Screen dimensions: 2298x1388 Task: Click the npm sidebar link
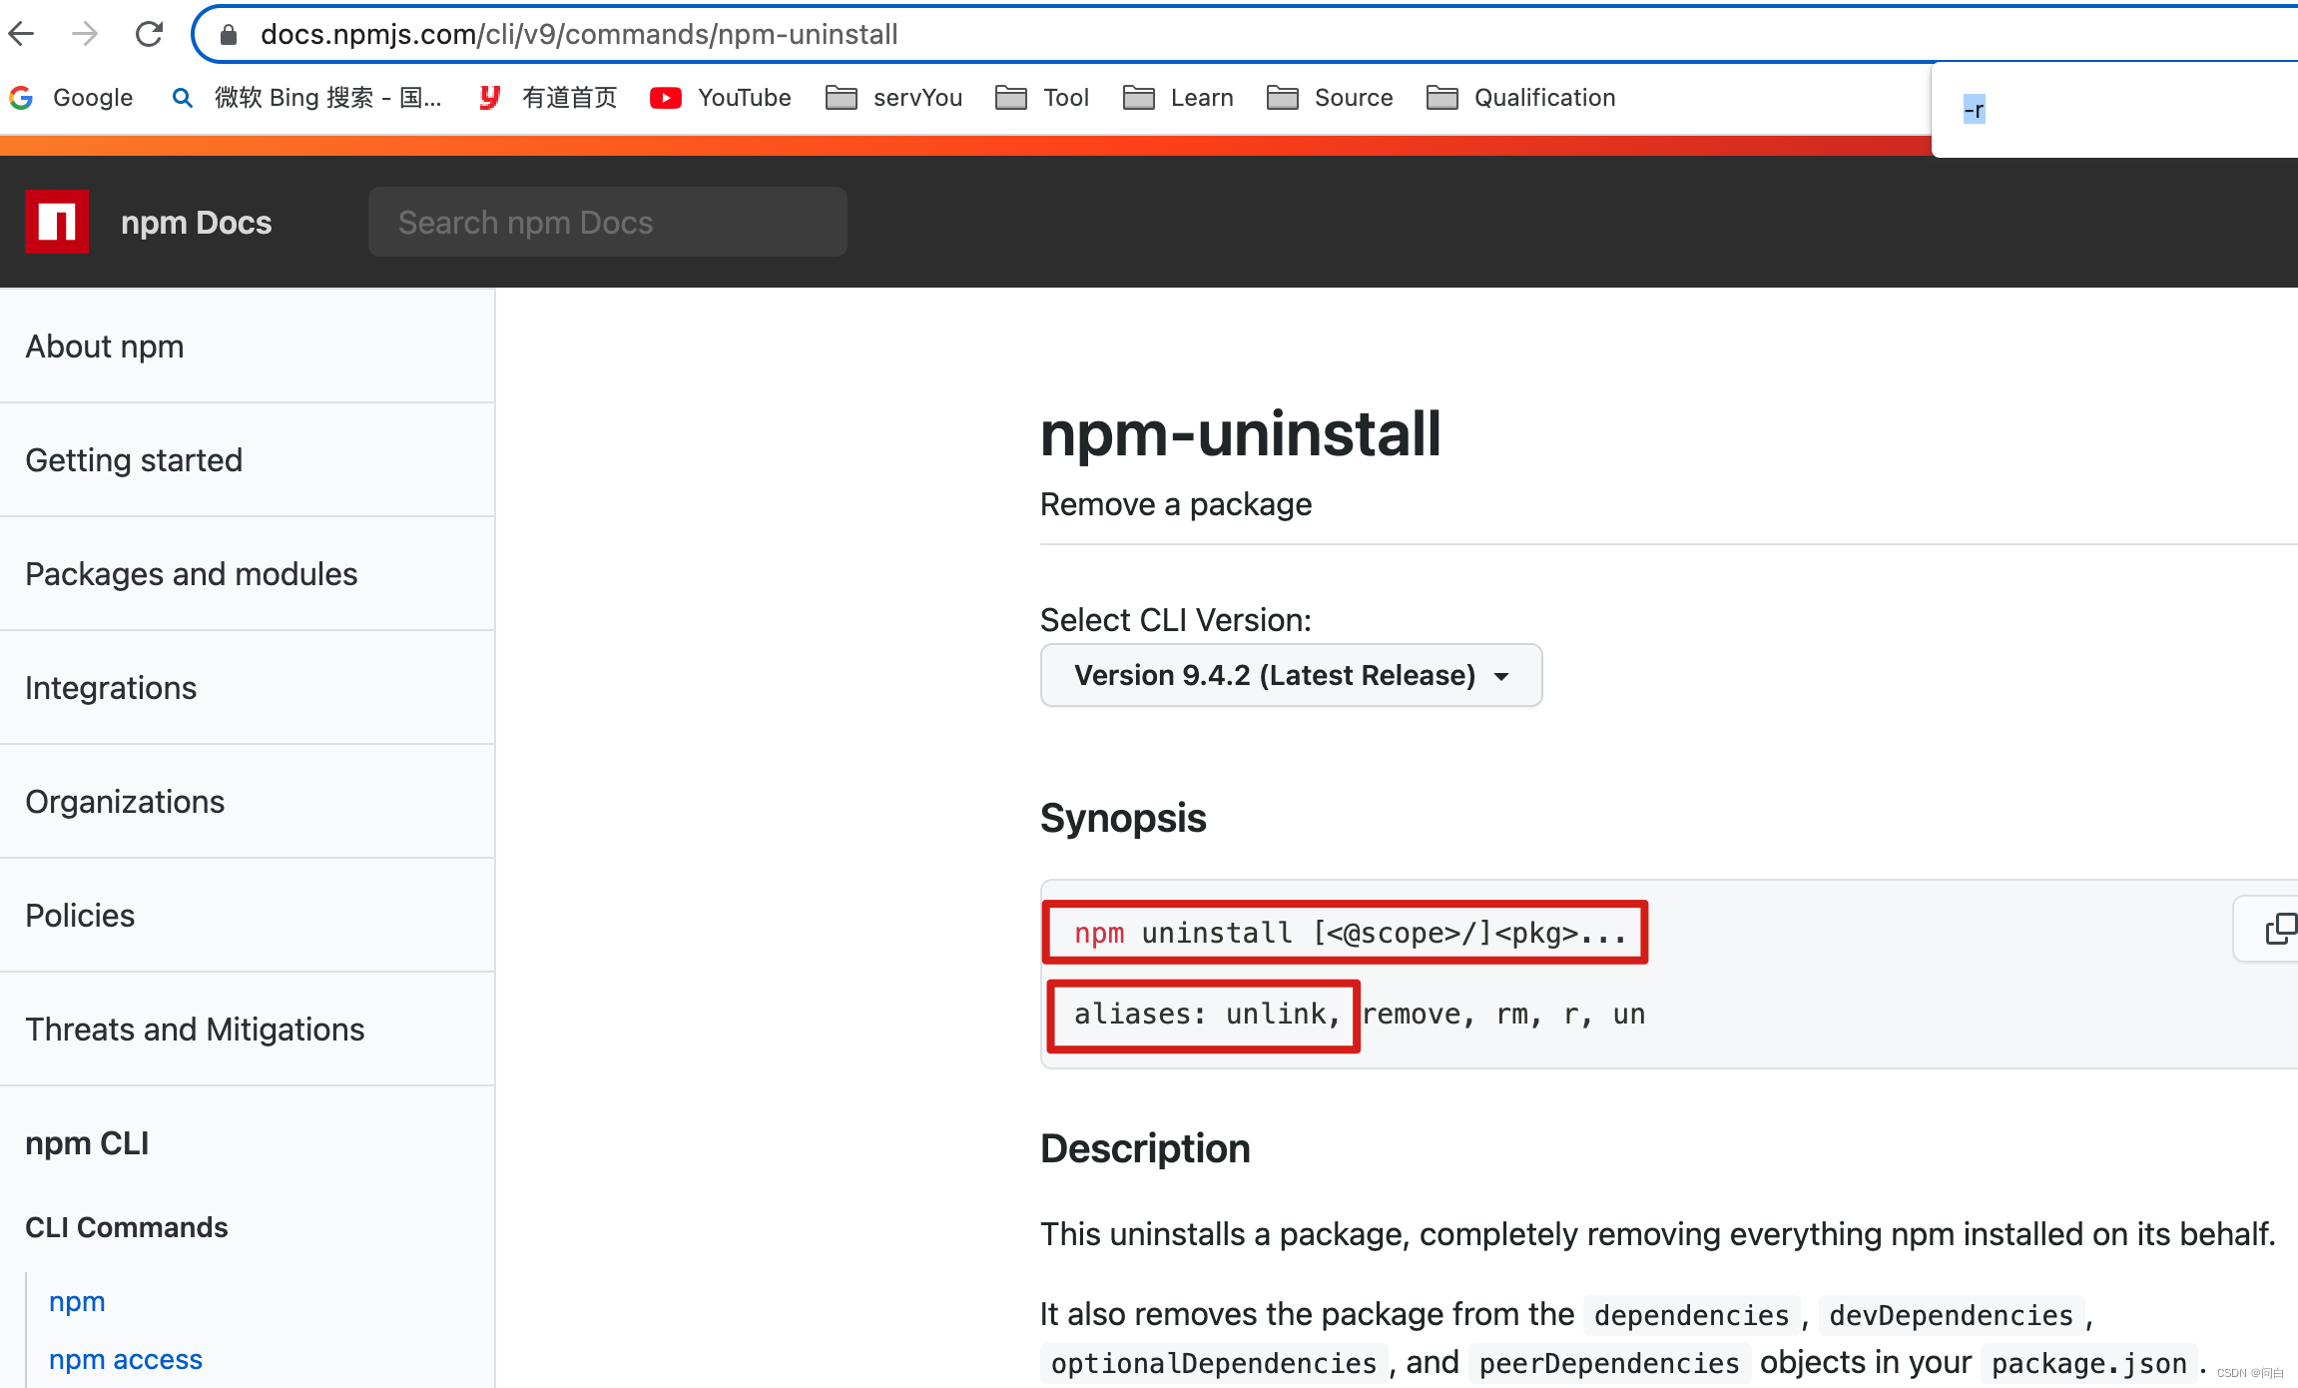(79, 1301)
